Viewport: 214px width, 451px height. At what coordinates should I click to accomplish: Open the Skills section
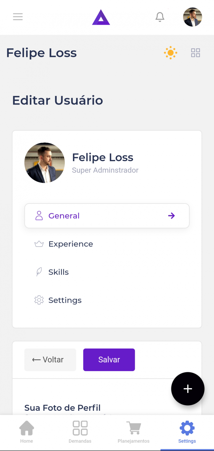(58, 272)
